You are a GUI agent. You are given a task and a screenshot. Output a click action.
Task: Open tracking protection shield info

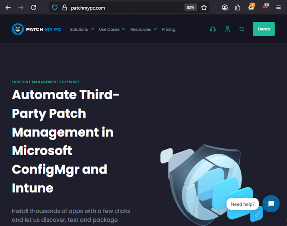[x=55, y=8]
